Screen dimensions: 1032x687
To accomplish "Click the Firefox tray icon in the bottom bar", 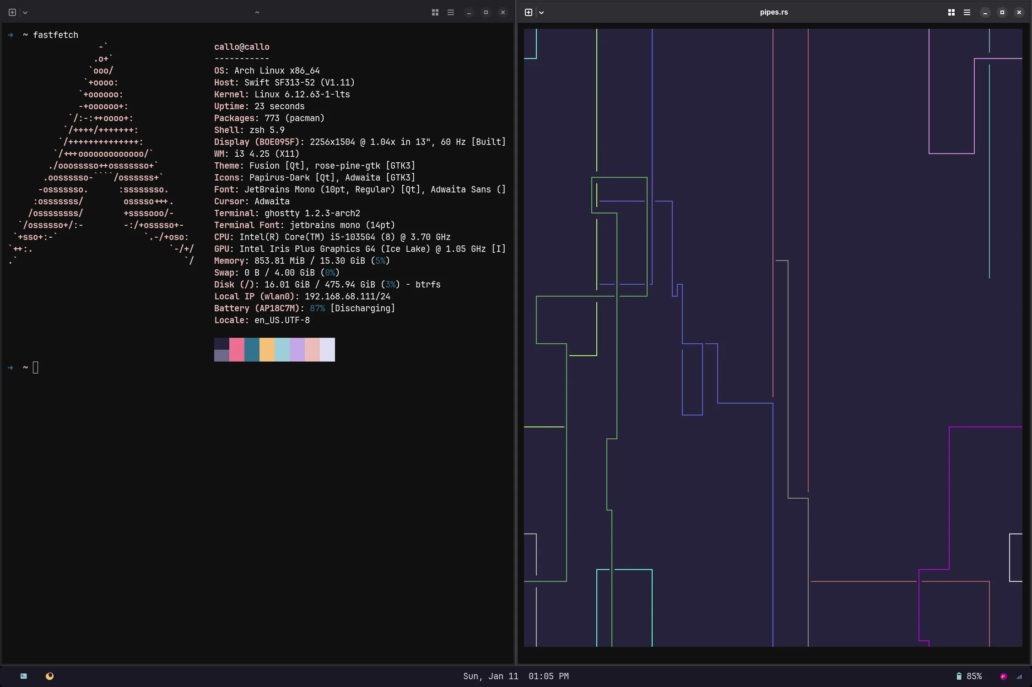I will [1004, 676].
